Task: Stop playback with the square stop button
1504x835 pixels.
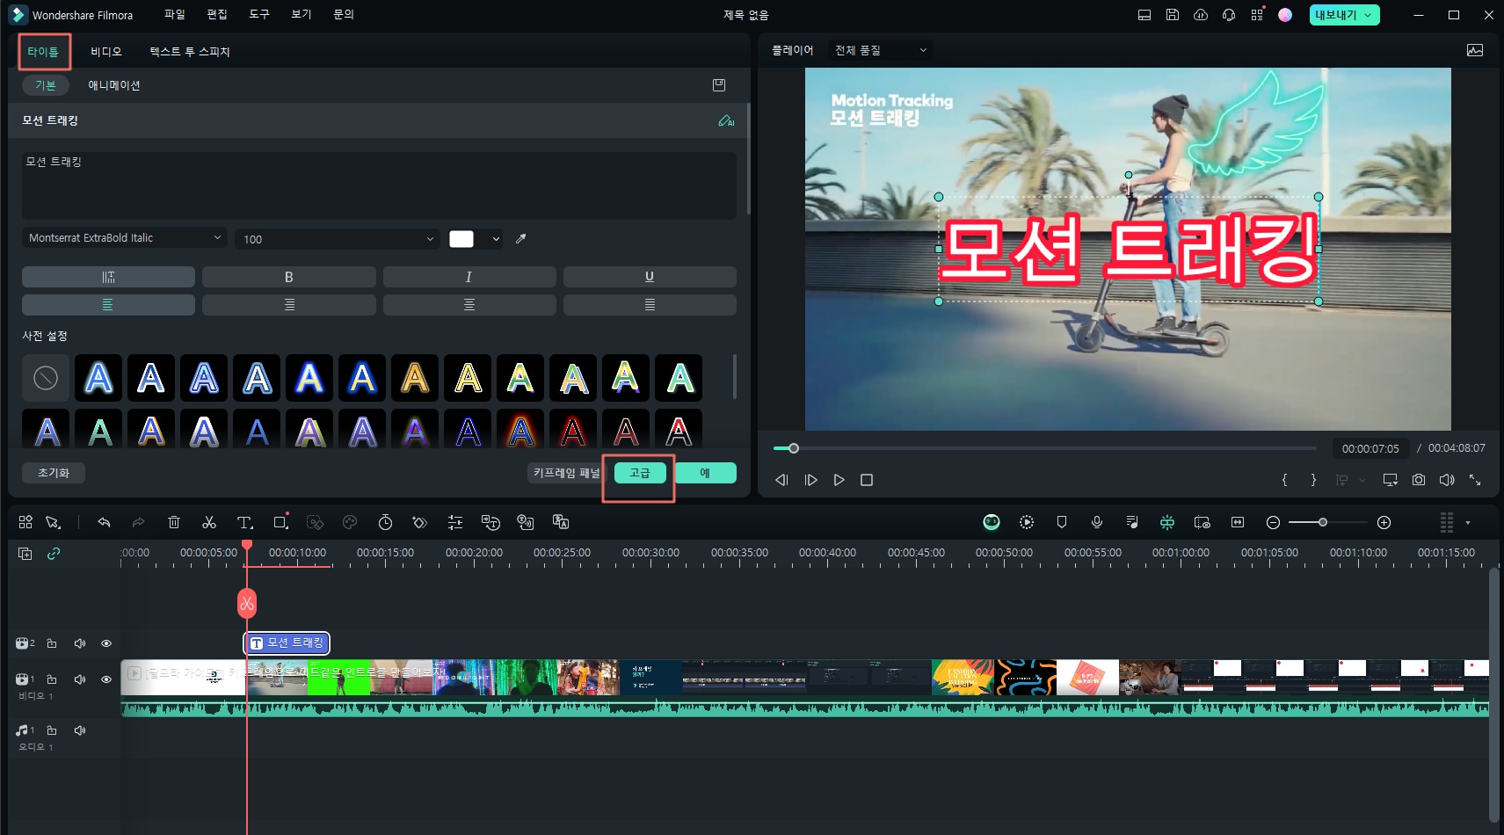Action: [x=867, y=480]
